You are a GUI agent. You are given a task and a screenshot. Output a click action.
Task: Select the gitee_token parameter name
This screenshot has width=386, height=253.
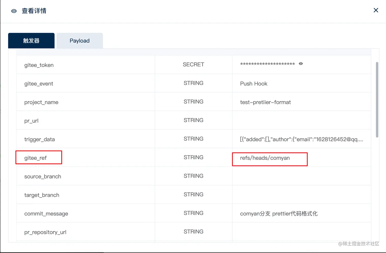point(39,65)
